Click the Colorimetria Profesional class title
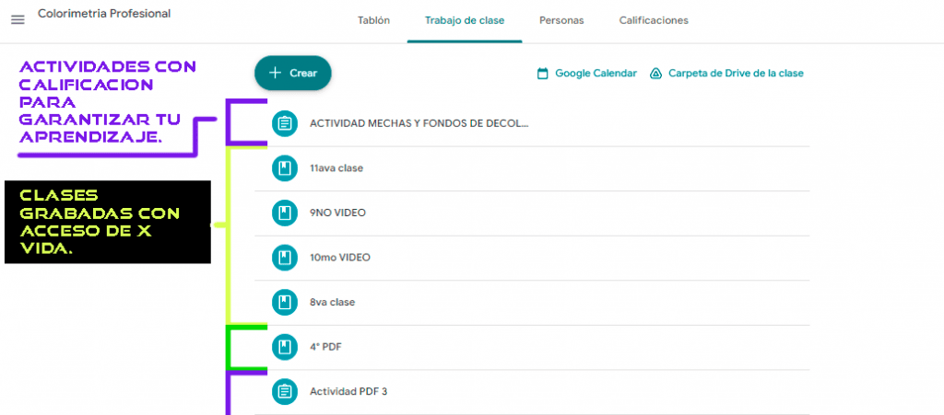This screenshot has width=944, height=415. point(104,14)
